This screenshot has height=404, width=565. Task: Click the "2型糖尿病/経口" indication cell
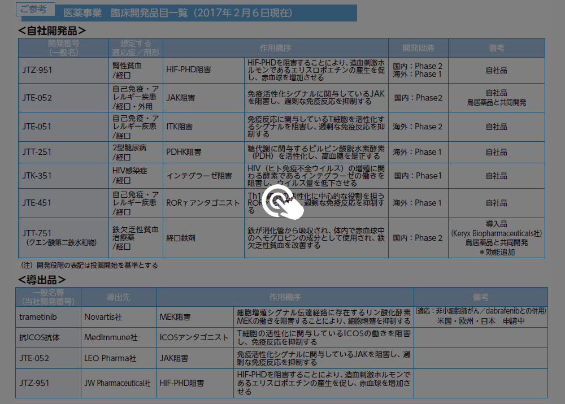click(x=136, y=152)
